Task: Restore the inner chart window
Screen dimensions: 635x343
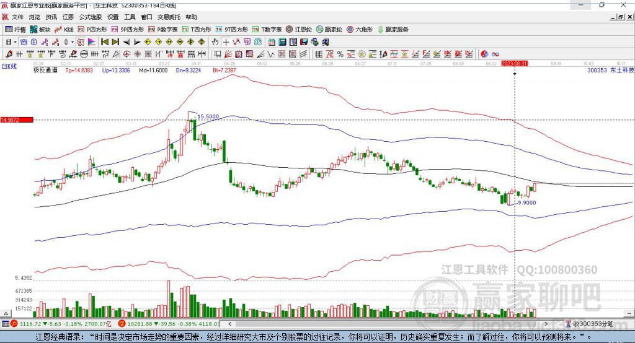Action: pos(621,17)
